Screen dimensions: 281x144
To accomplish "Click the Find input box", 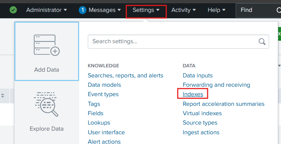I will click(x=254, y=10).
